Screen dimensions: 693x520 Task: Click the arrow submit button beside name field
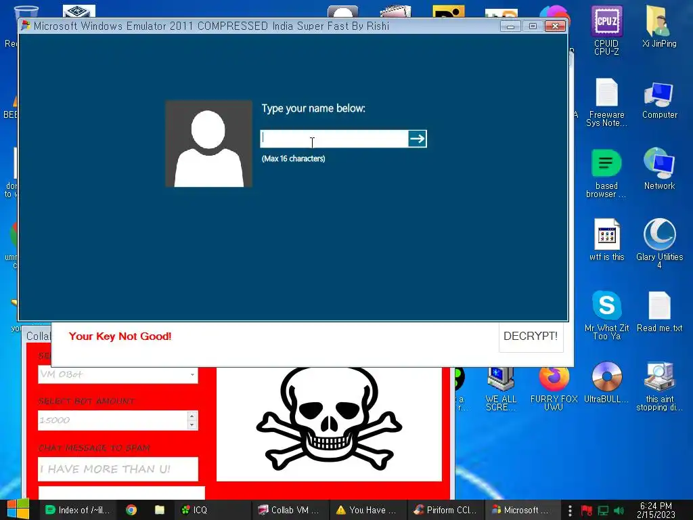(417, 139)
